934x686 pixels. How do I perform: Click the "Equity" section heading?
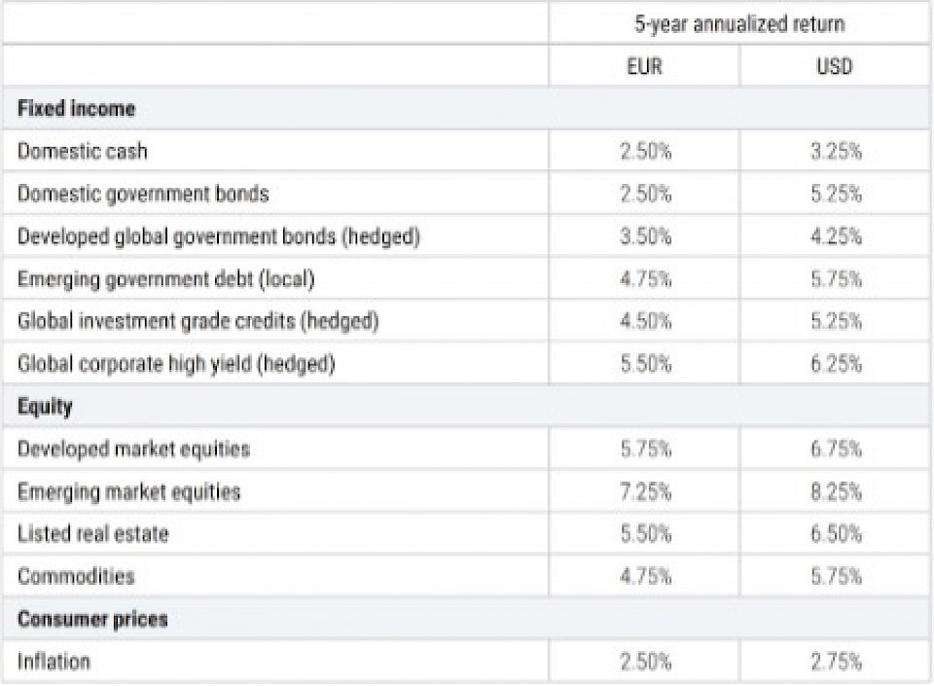coord(45,407)
